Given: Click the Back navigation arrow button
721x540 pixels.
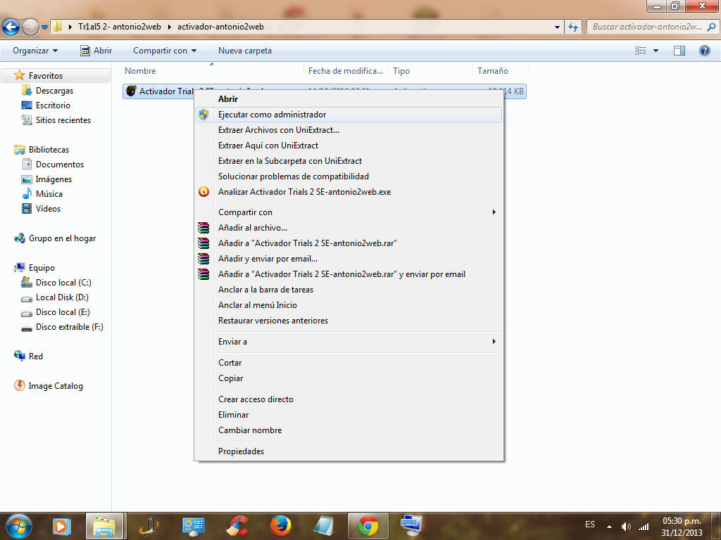Looking at the screenshot, I should tap(11, 27).
